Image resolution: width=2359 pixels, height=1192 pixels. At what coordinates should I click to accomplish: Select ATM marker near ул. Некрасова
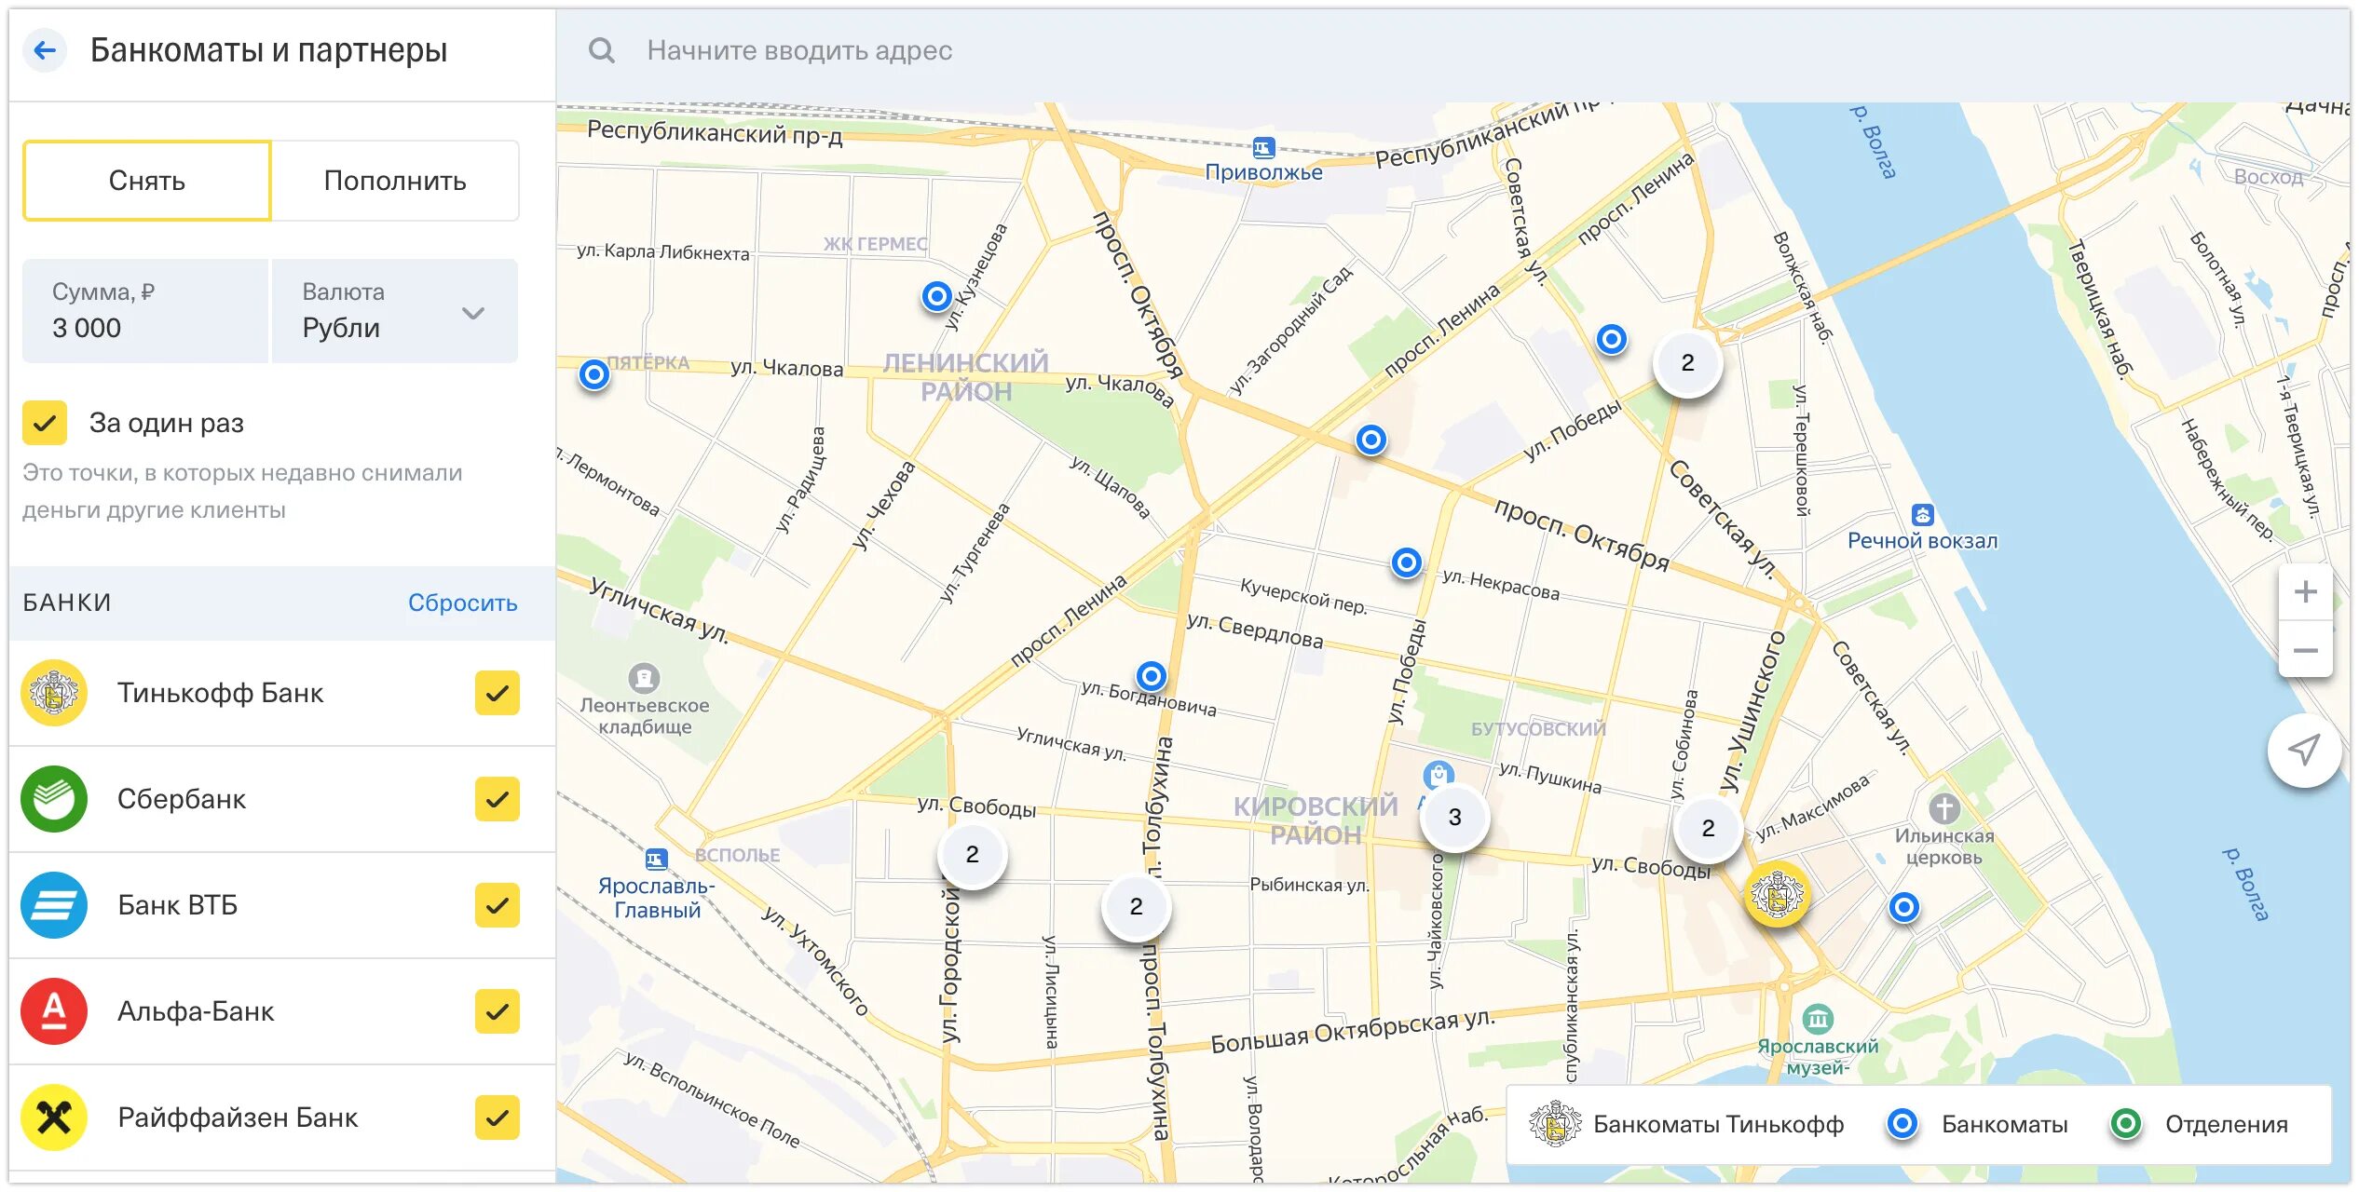(x=1407, y=562)
